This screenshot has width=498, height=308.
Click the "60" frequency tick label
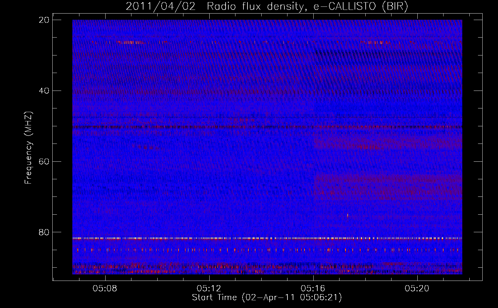[x=44, y=161]
